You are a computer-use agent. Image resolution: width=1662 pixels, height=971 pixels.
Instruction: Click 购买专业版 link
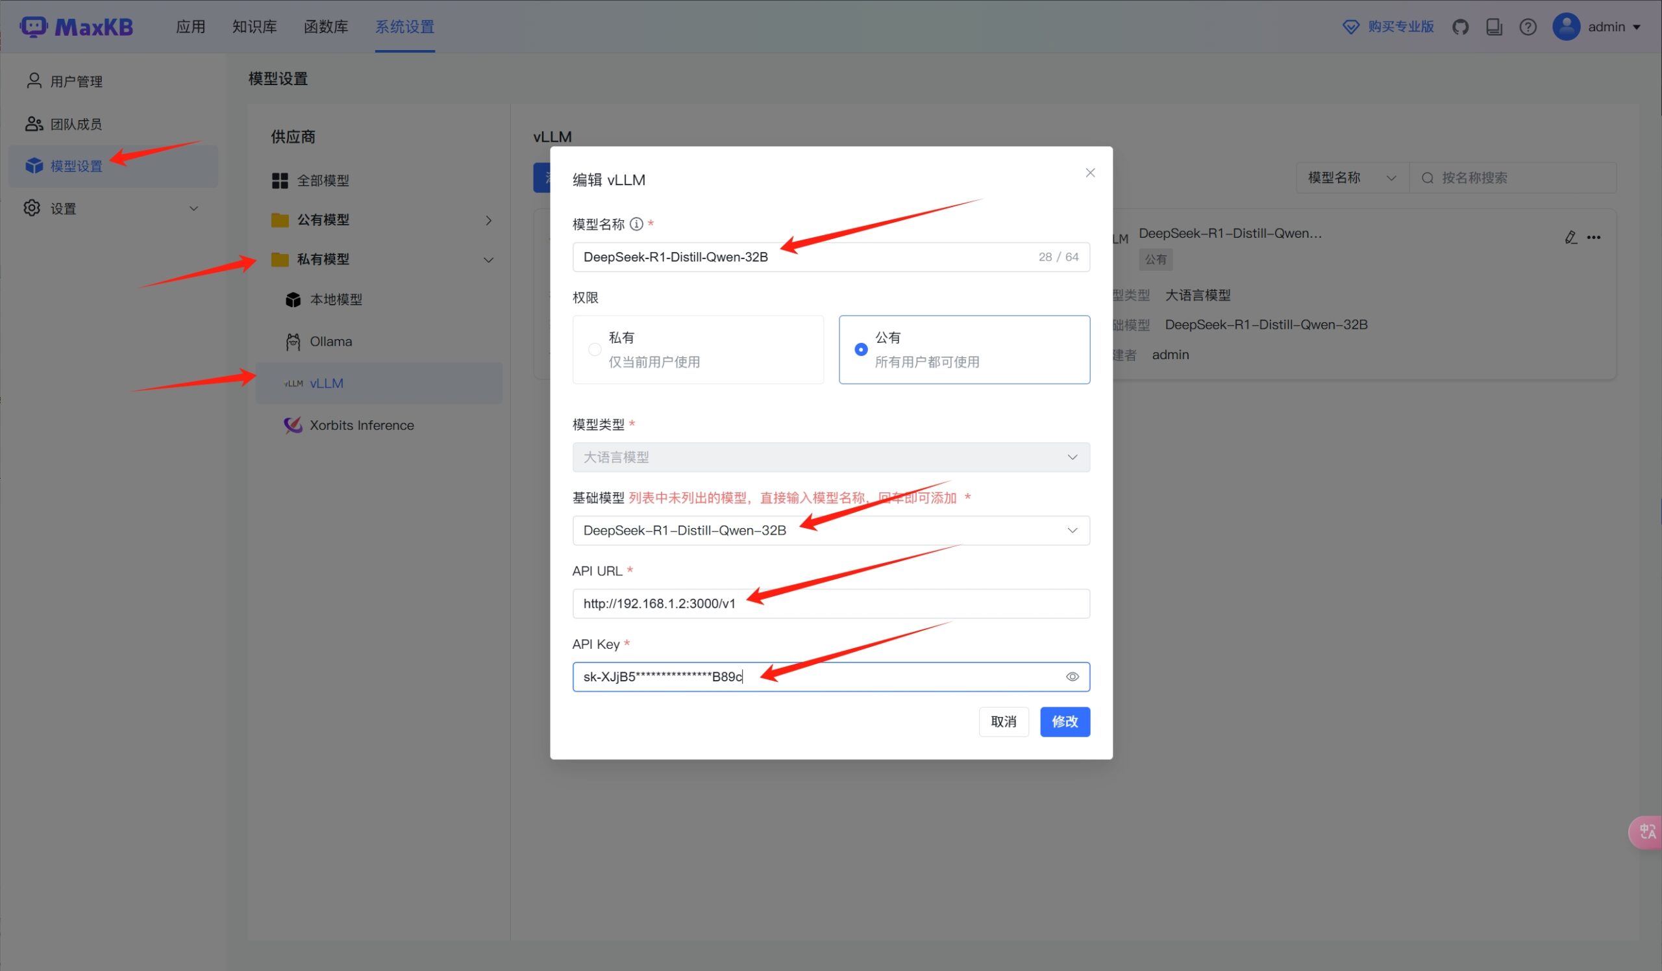tap(1401, 27)
